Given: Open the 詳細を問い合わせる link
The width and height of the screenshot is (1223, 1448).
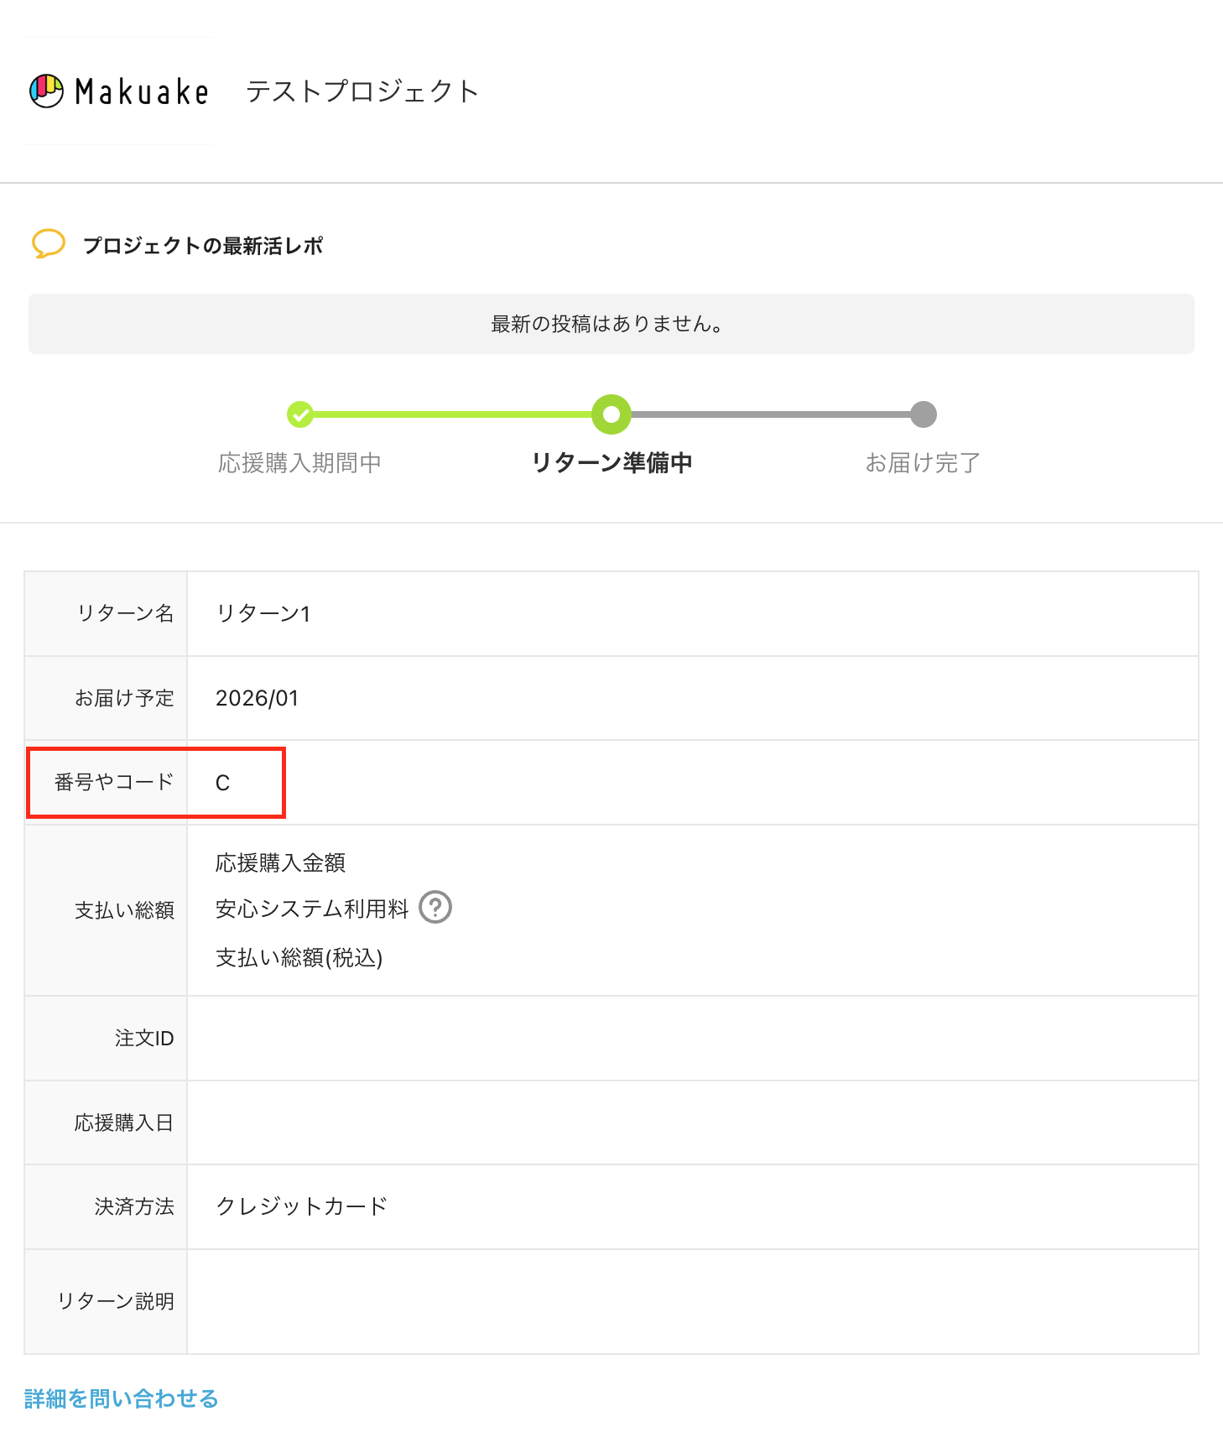Looking at the screenshot, I should tap(122, 1399).
